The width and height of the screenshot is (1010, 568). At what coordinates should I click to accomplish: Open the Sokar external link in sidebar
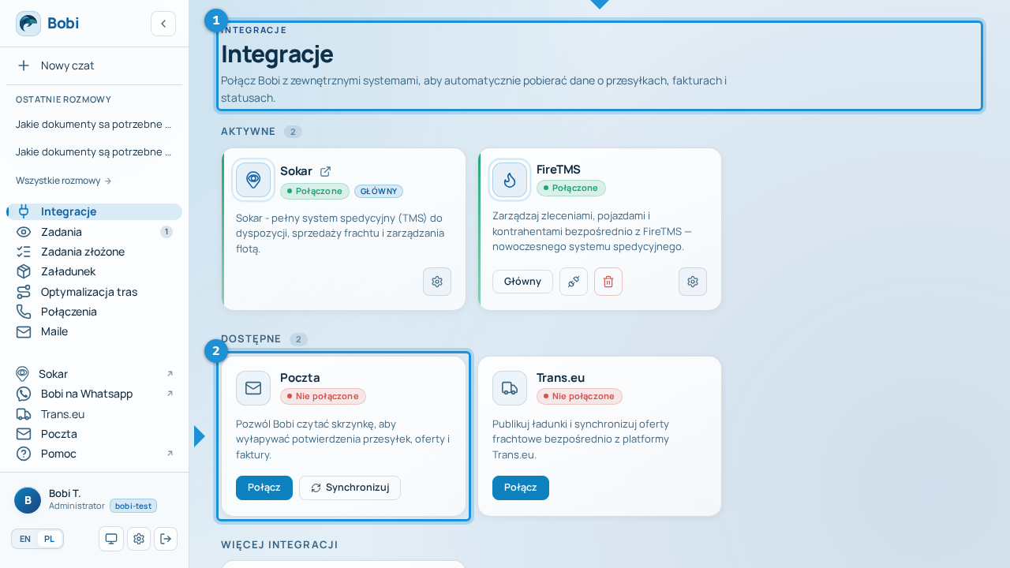point(95,374)
